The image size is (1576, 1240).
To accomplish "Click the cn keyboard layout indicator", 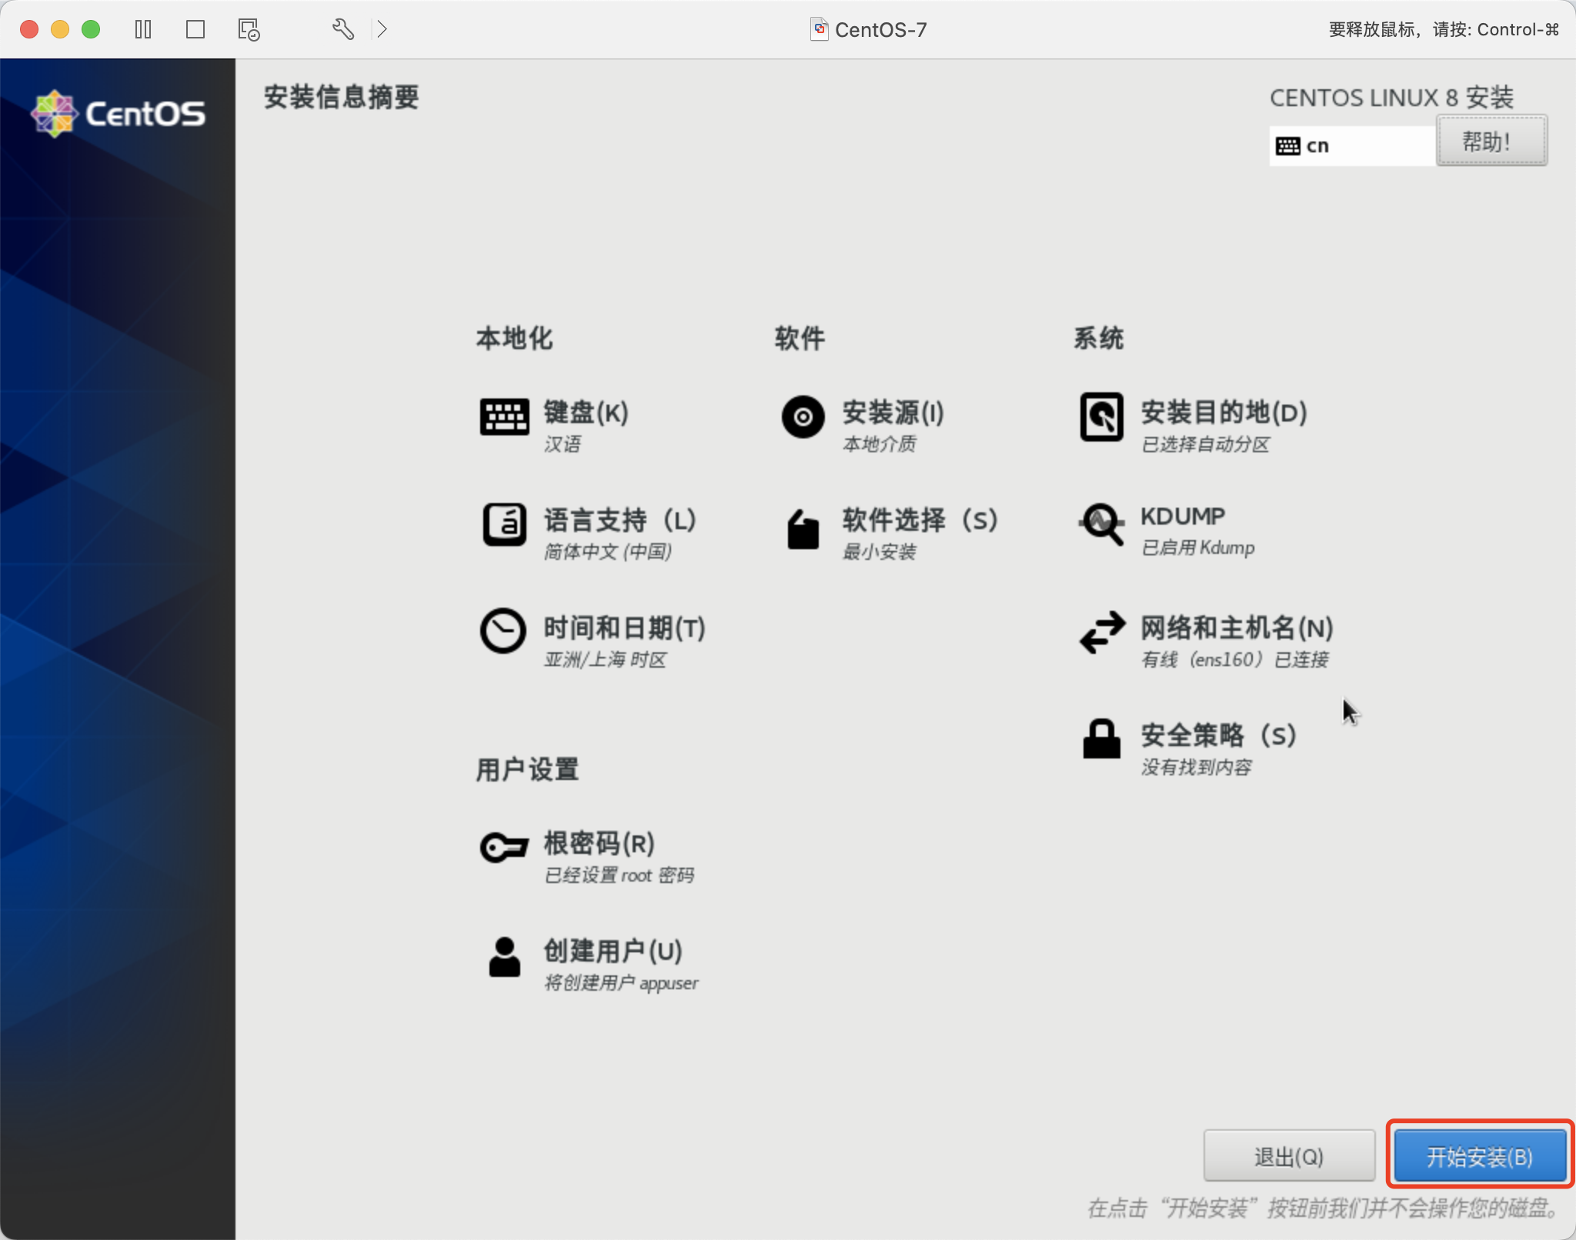I will point(1352,145).
